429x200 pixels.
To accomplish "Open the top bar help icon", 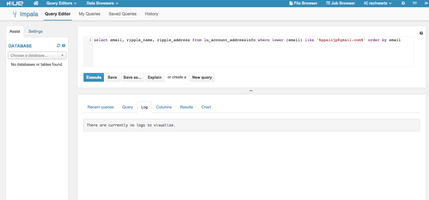I will click(403, 3).
